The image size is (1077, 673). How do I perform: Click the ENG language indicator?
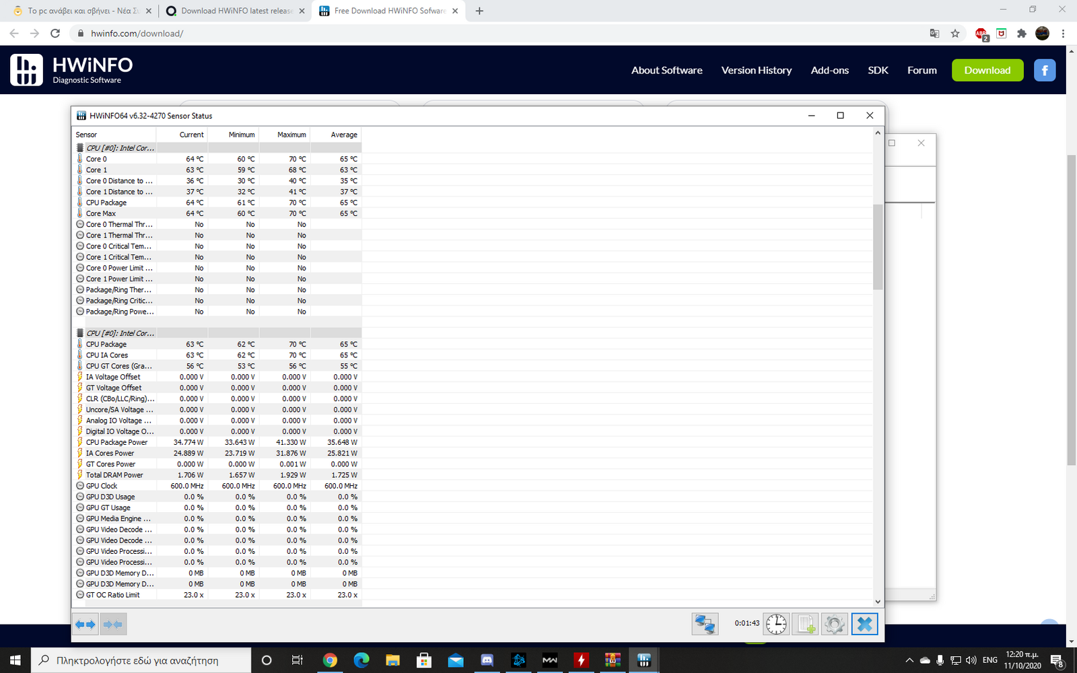coord(990,660)
